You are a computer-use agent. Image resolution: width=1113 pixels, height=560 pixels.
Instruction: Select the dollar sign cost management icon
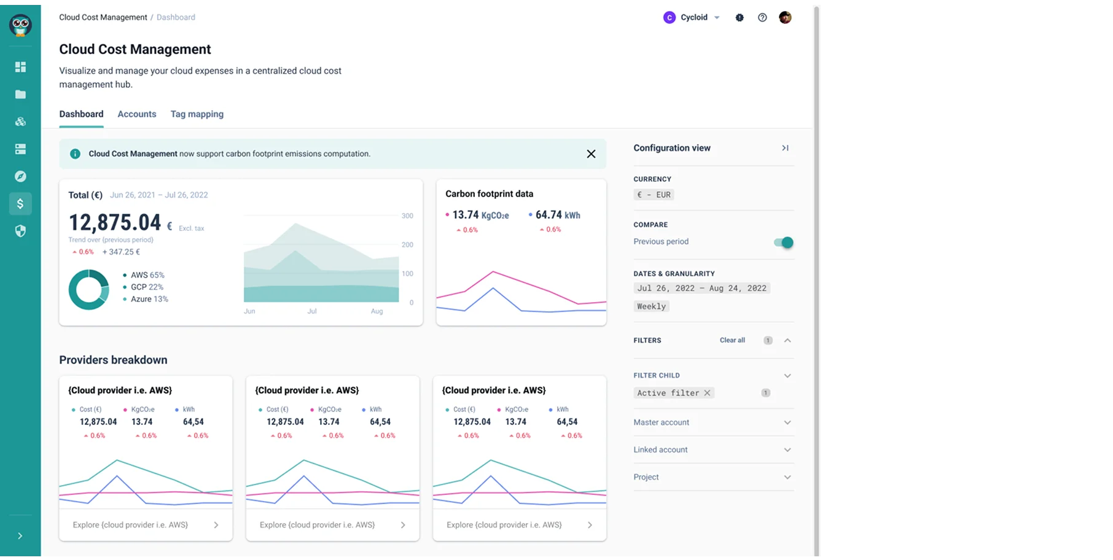(20, 204)
